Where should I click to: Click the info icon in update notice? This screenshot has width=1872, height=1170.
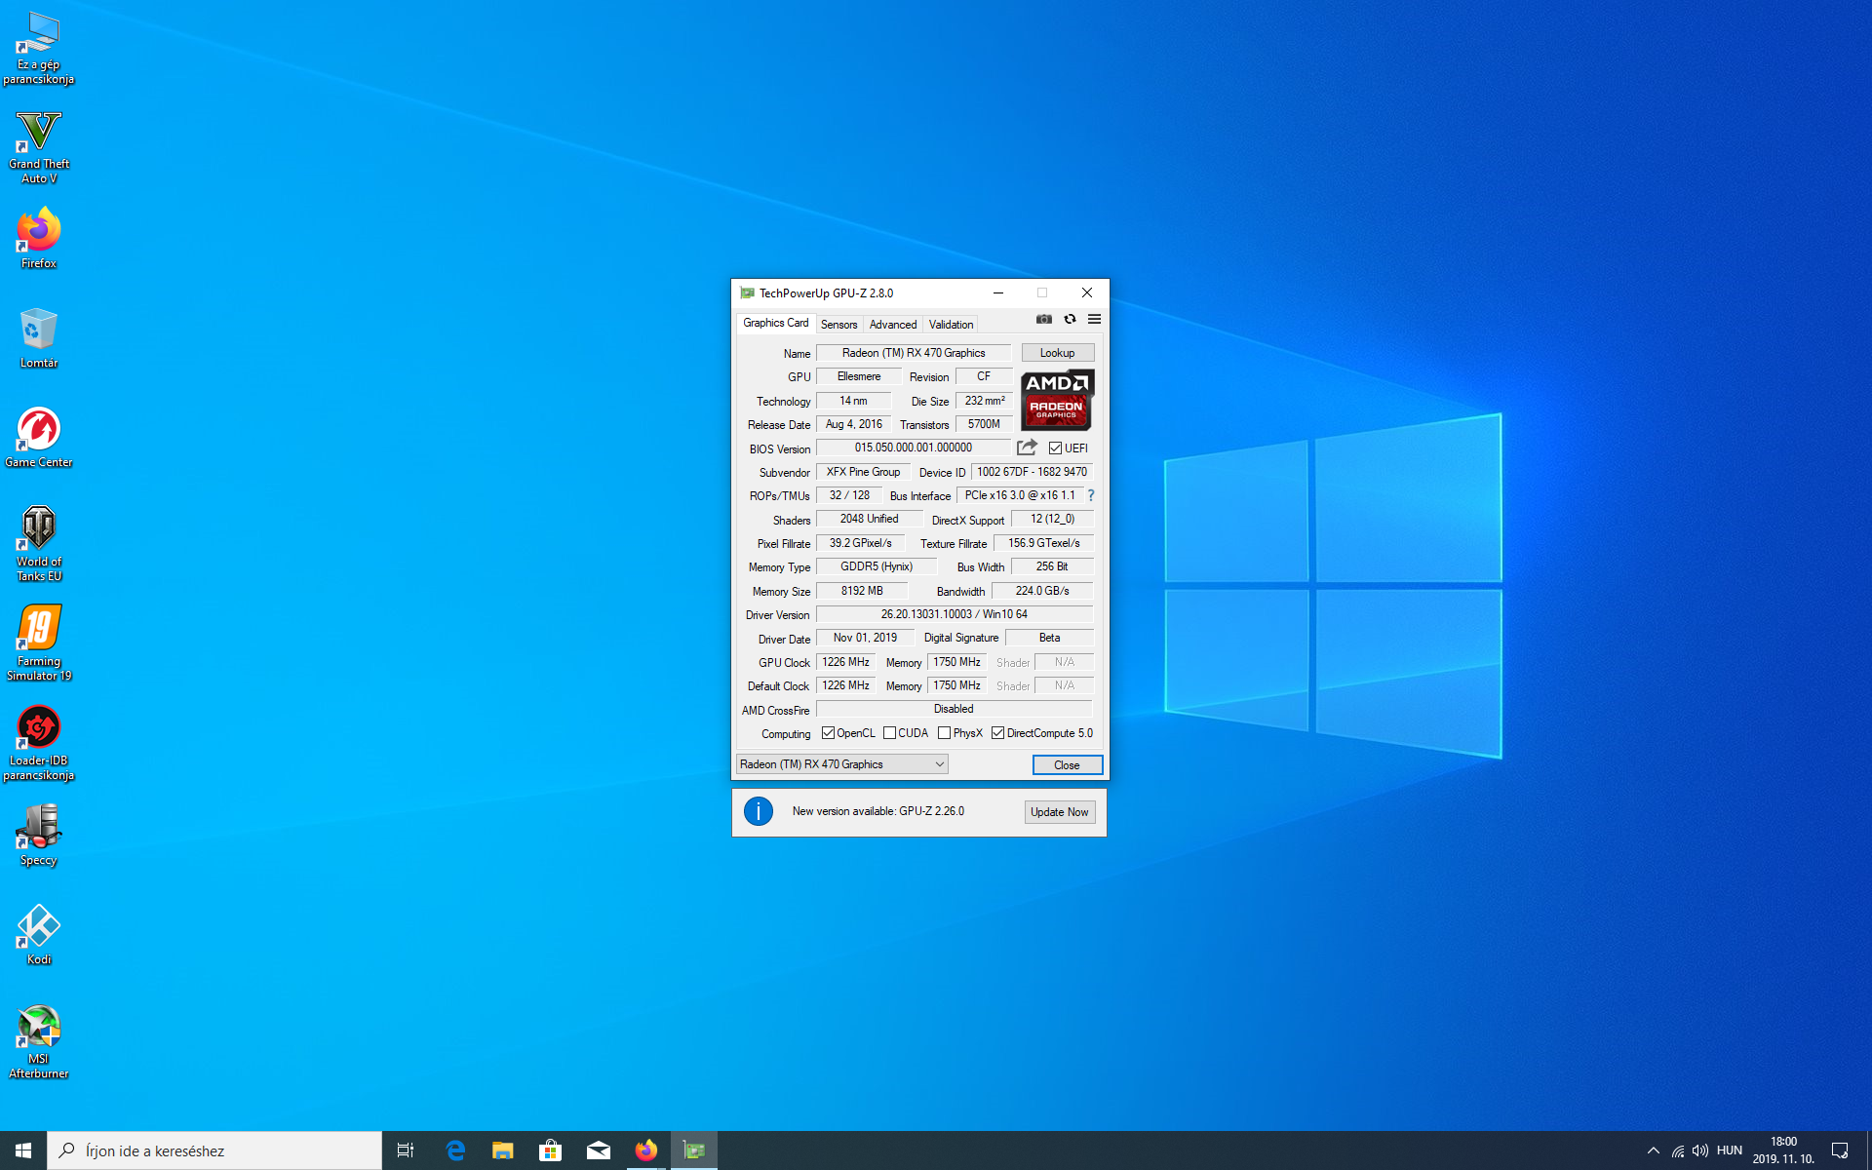click(x=759, y=811)
